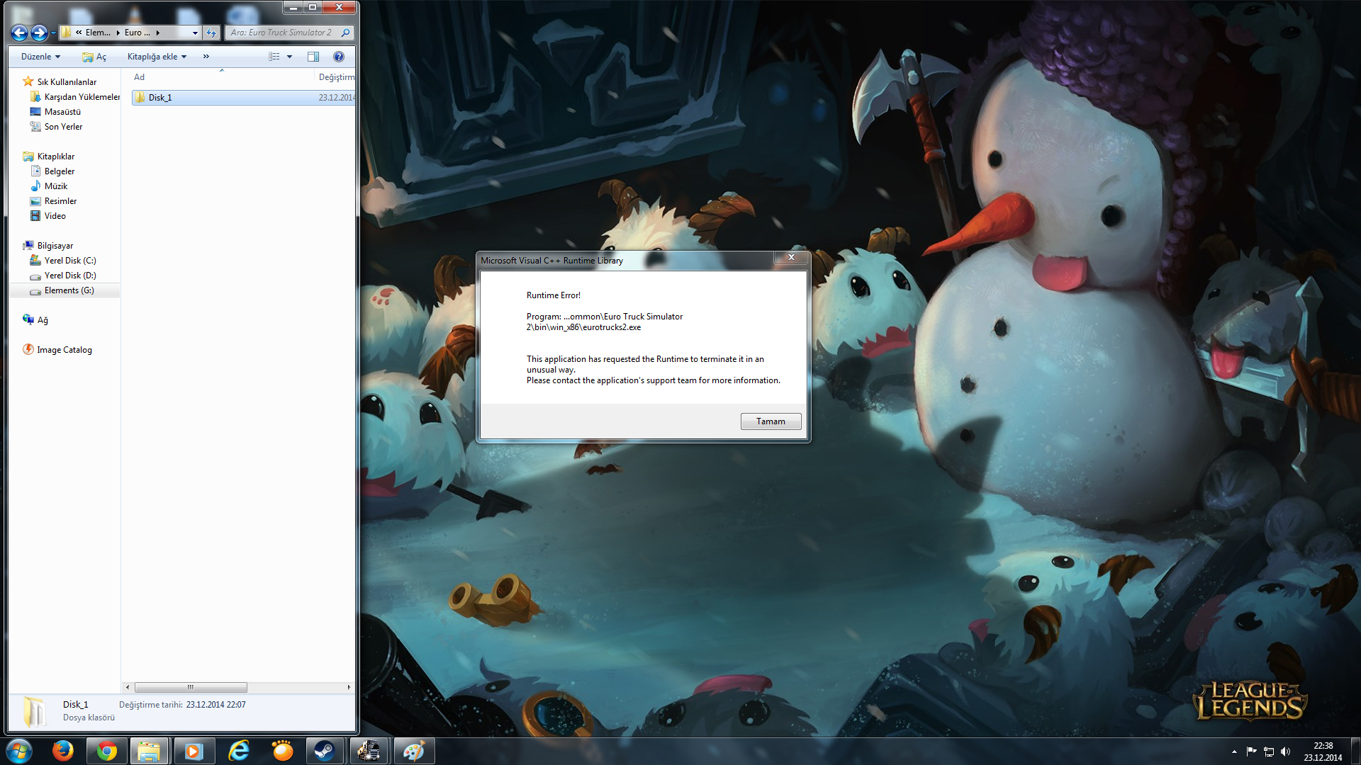Launch Internet Explorer from taskbar
1361x765 pixels.
tap(239, 751)
